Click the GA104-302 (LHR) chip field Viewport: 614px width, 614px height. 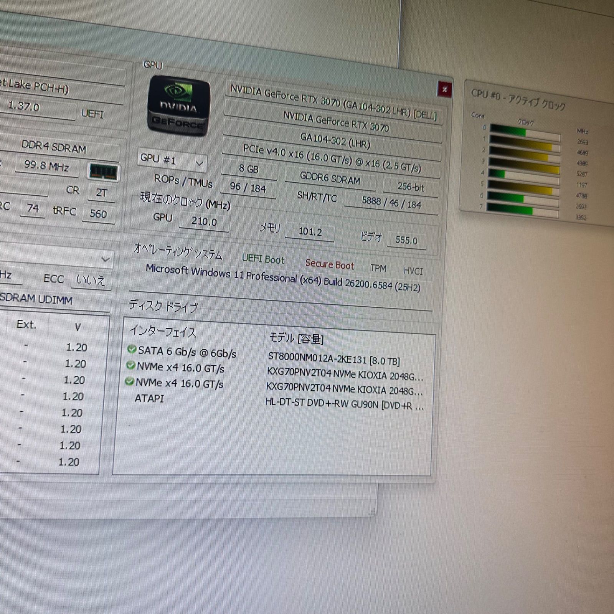tap(335, 141)
